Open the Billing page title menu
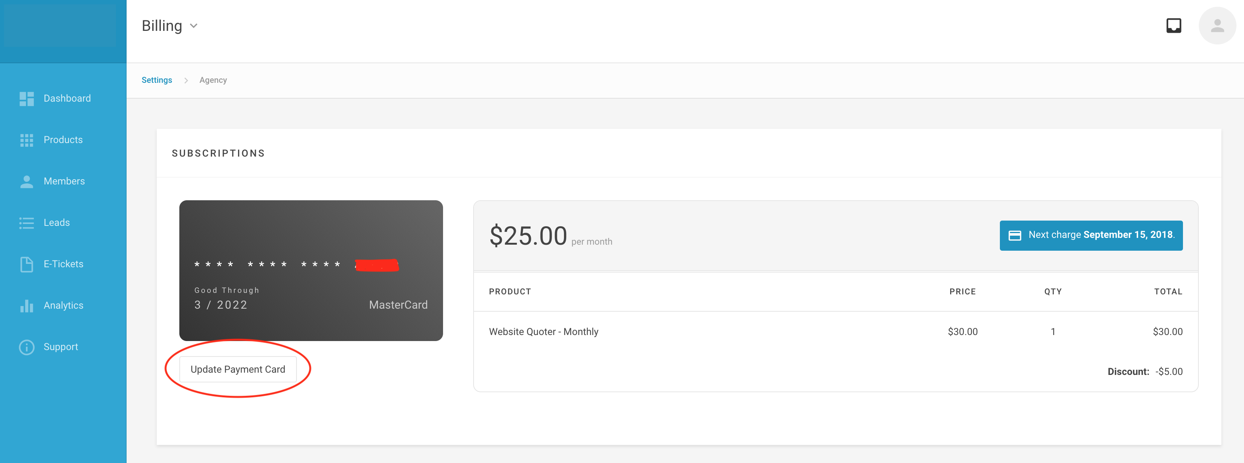1244x463 pixels. coord(162,26)
